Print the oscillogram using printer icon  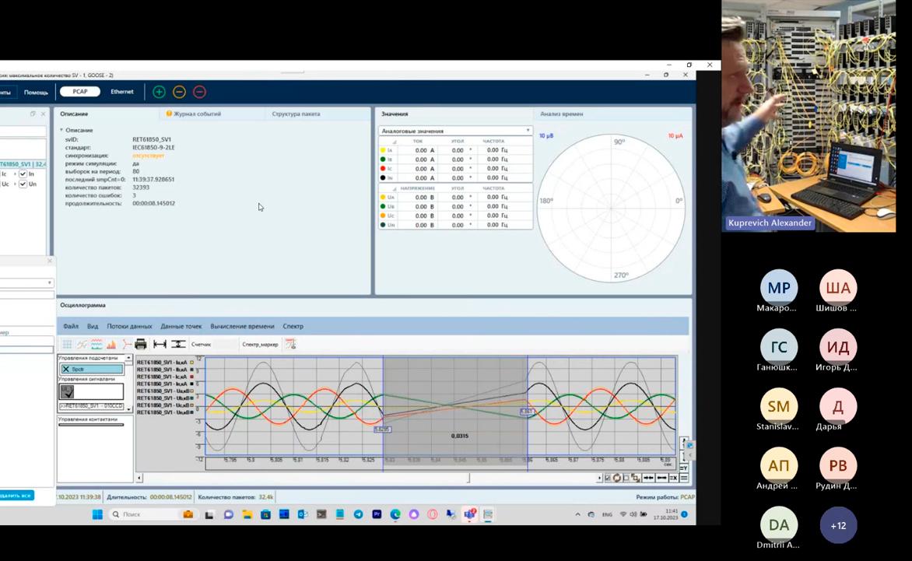click(x=140, y=344)
